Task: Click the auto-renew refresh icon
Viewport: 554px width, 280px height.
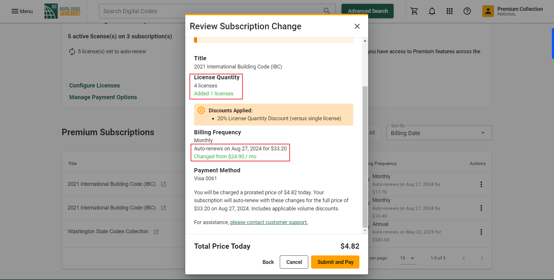Action: [72, 52]
